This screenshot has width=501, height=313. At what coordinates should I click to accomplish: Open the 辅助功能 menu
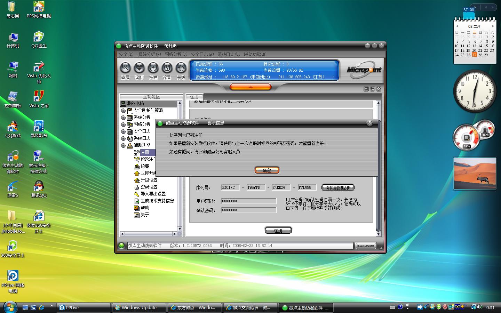255,54
